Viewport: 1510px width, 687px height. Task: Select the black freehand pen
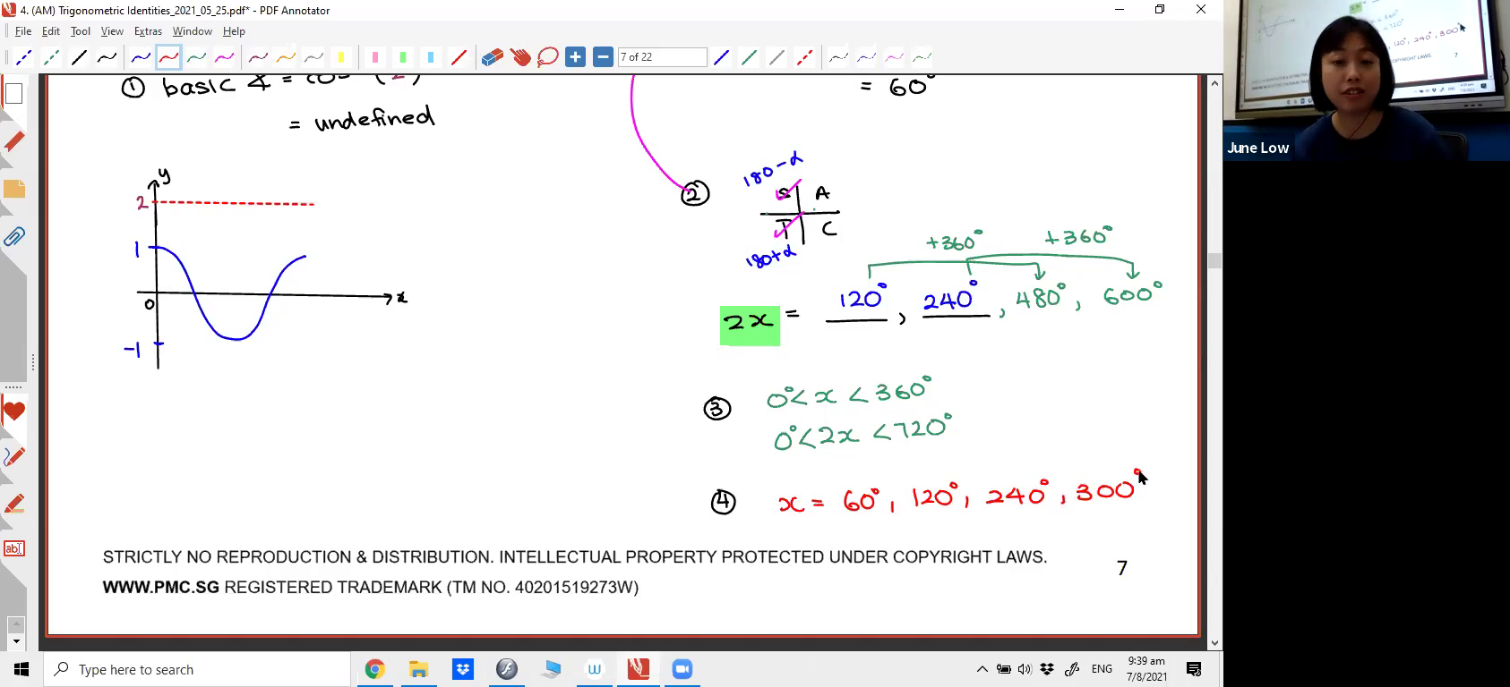[107, 57]
